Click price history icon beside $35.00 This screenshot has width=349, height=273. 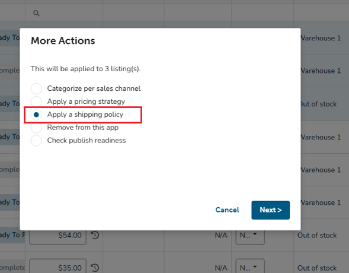click(x=95, y=268)
